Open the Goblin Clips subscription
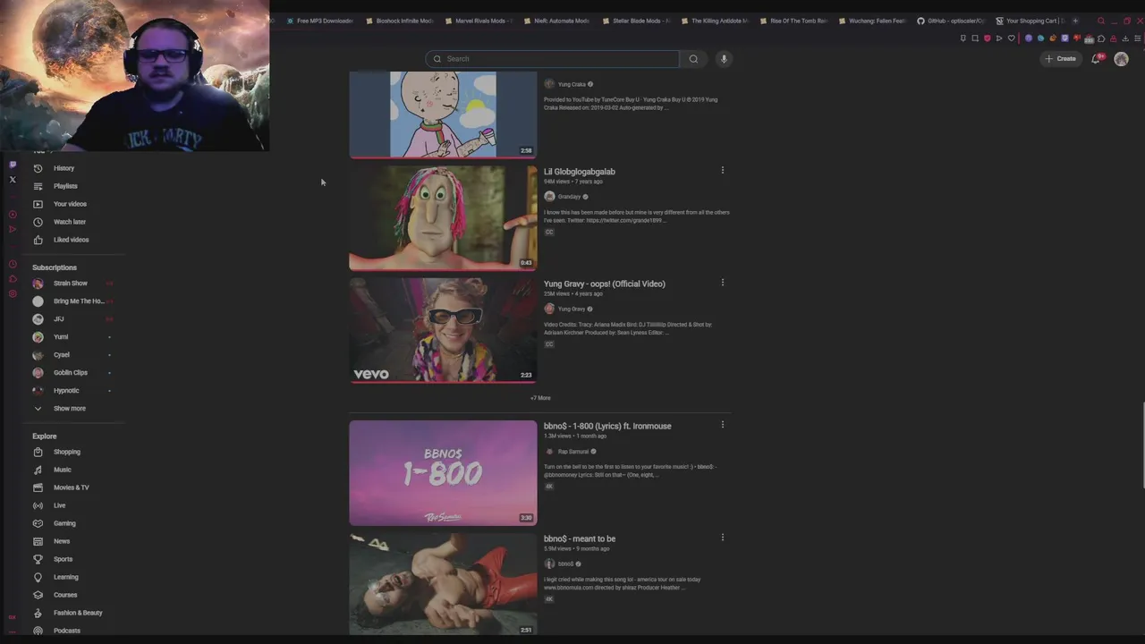Image resolution: width=1145 pixels, height=644 pixels. click(71, 373)
